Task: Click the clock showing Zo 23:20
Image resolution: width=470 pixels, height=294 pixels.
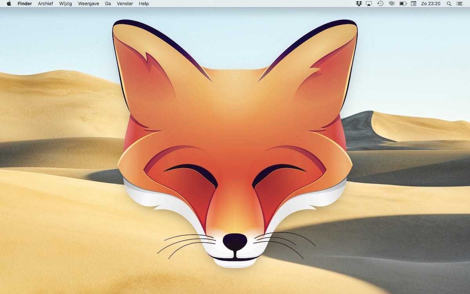Action: point(431,4)
